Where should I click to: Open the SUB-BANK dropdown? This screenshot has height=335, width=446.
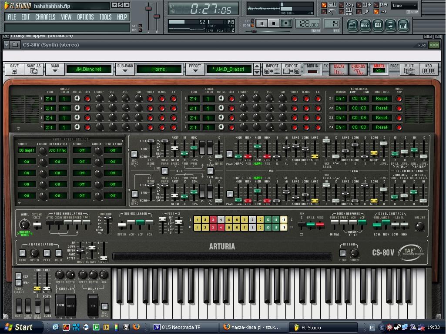pos(125,69)
